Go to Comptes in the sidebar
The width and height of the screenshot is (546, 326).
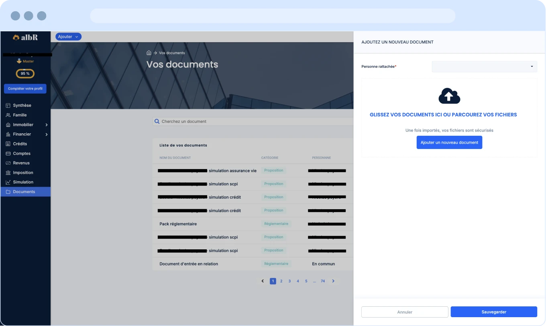tap(21, 153)
